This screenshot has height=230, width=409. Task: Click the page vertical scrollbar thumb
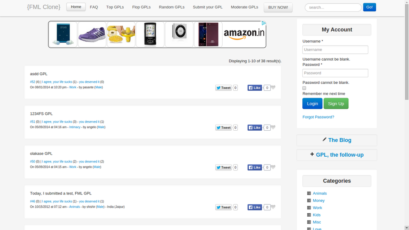(x=407, y=52)
